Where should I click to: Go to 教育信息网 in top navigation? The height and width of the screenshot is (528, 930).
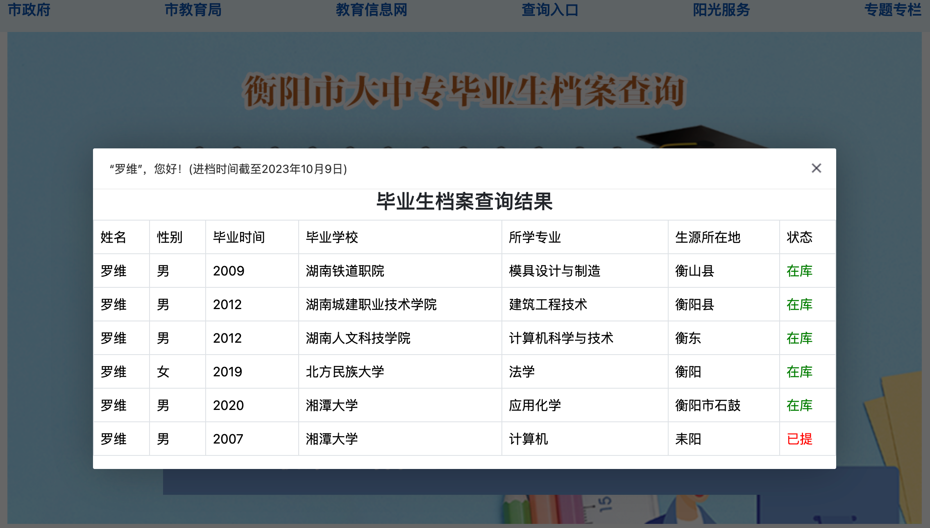[372, 10]
